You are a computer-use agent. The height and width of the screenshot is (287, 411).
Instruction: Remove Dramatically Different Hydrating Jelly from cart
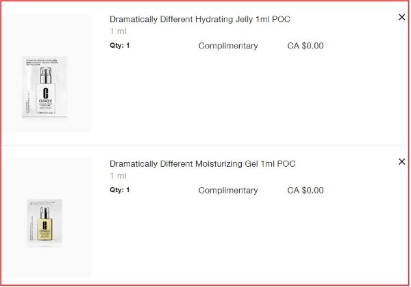tap(401, 17)
